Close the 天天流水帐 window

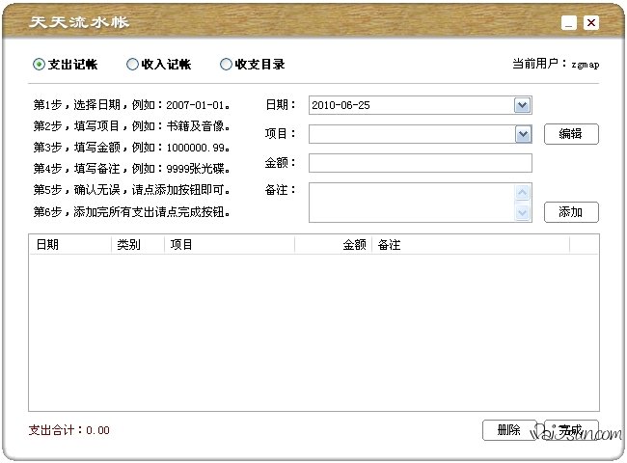coord(591,22)
